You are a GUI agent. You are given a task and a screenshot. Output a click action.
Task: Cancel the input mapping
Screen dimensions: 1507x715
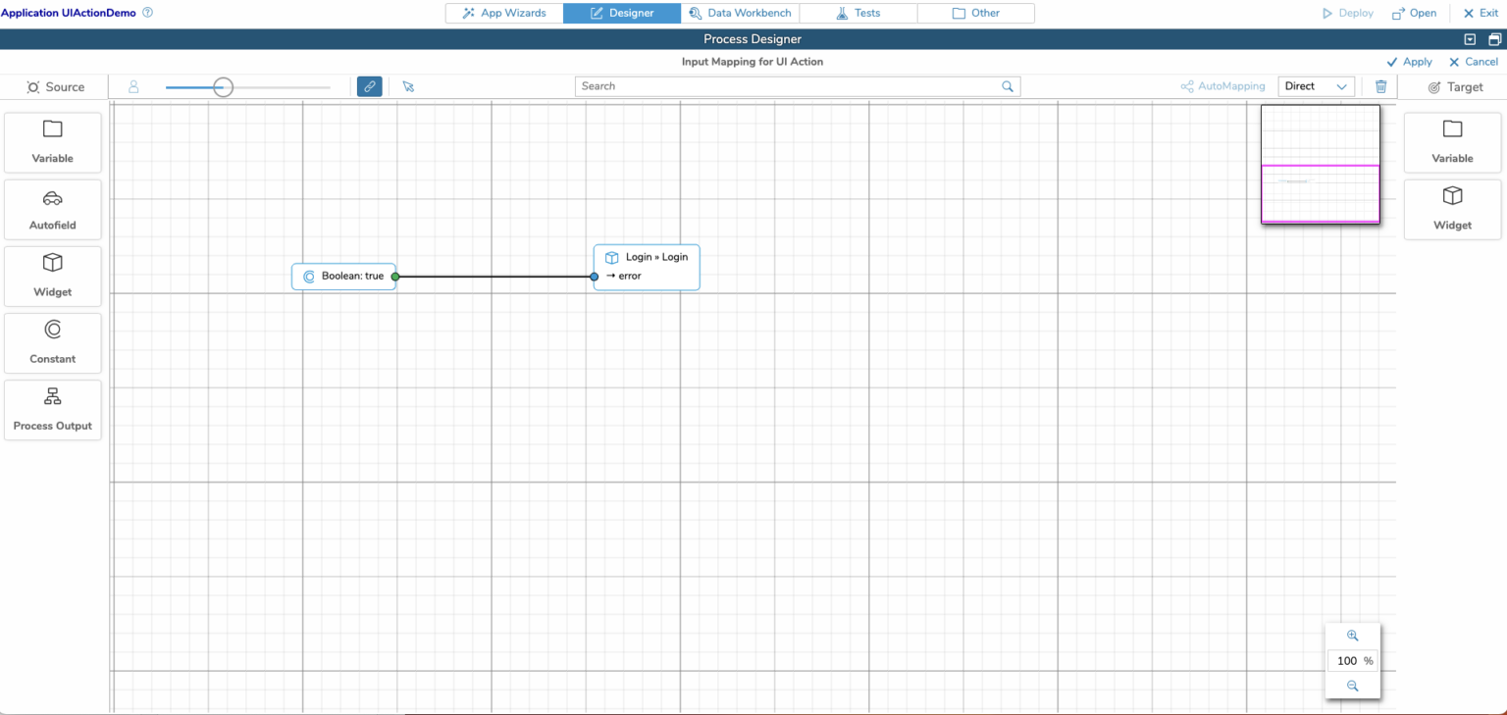(1474, 62)
